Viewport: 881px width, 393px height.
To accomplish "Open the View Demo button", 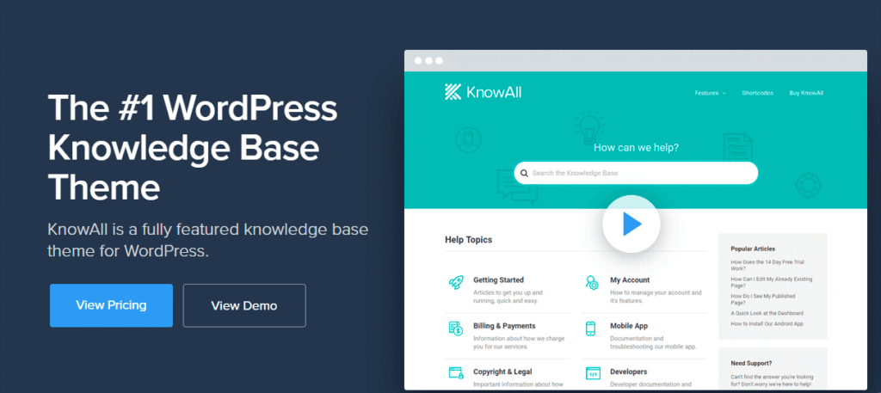I will click(244, 305).
